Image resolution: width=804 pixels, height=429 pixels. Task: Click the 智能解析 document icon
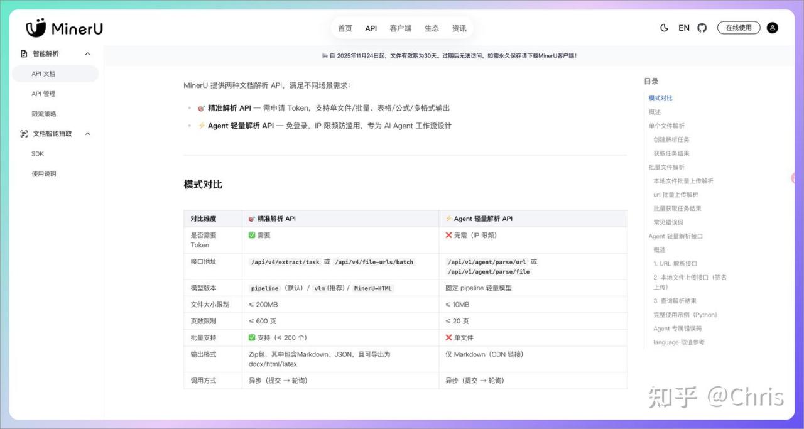(24, 54)
